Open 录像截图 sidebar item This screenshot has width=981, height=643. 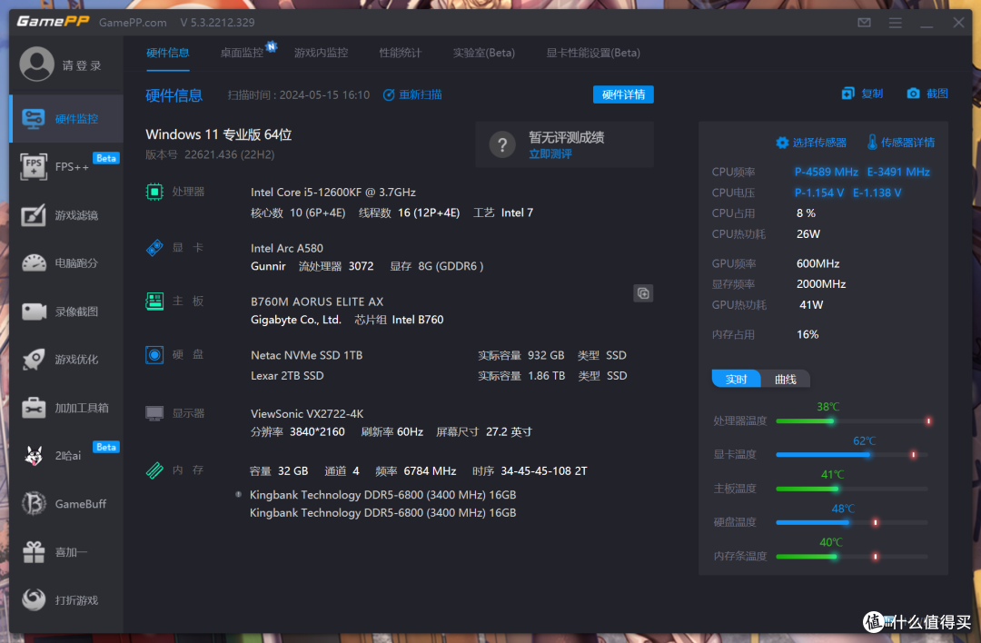coord(66,312)
